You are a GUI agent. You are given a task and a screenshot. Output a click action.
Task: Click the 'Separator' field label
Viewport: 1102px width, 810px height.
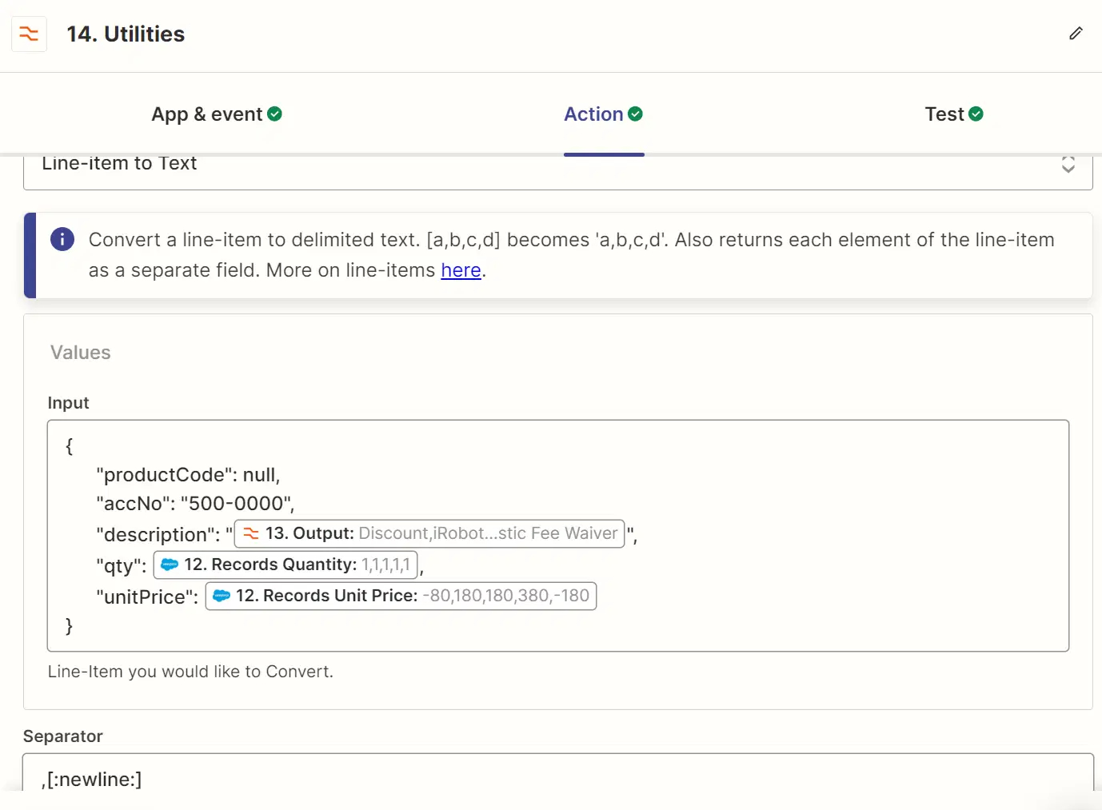(63, 736)
